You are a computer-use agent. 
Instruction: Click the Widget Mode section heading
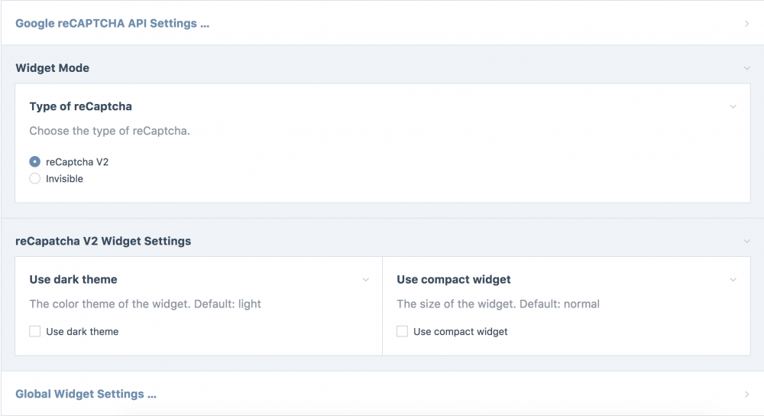point(52,68)
